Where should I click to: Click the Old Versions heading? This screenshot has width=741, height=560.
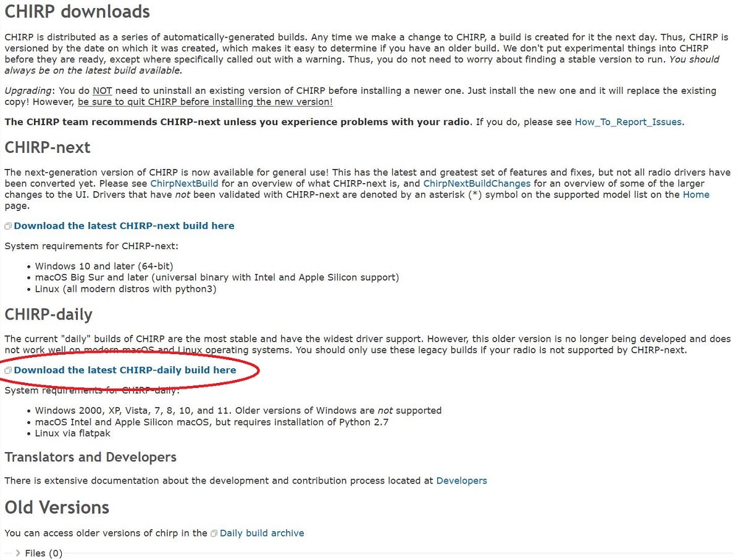[57, 508]
